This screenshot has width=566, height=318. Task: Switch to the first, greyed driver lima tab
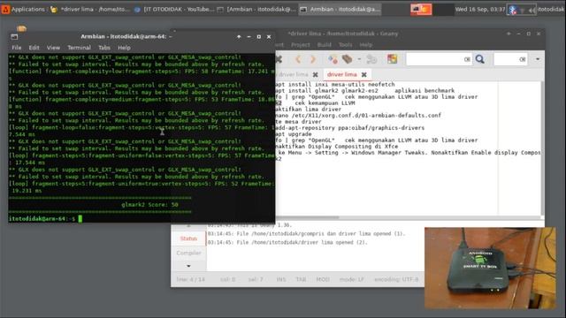click(x=294, y=74)
